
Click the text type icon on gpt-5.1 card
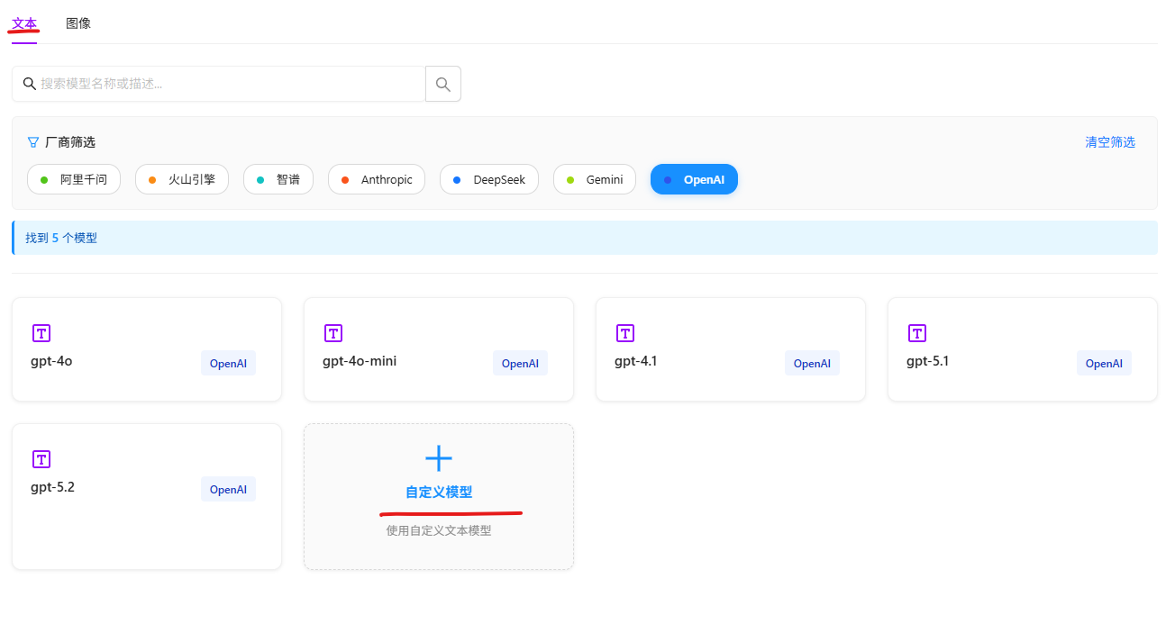click(917, 333)
